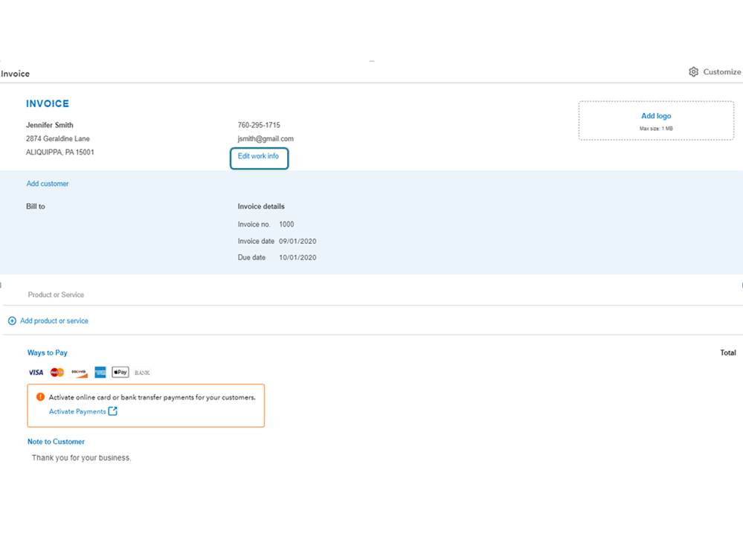Screen dimensions: 743x557
Task: Click invoice date 09/01/2020
Action: click(297, 242)
